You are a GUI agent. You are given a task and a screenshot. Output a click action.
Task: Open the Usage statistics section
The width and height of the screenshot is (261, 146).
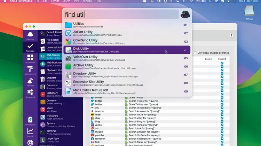[x=30, y=133]
